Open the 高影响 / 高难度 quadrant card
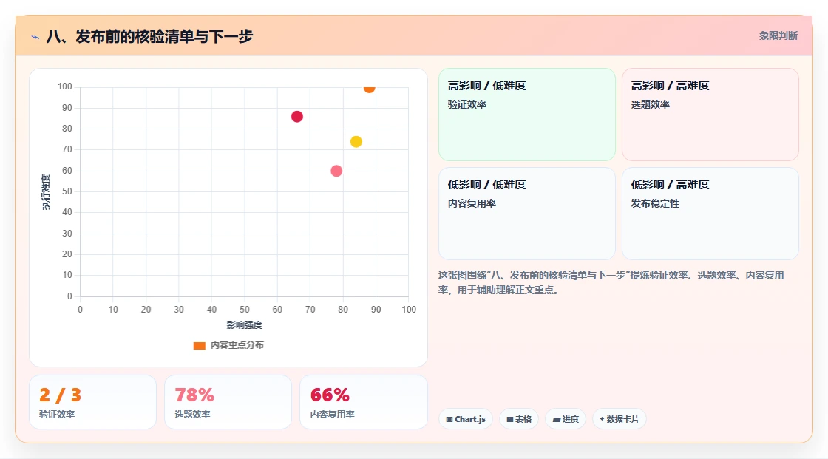828x459 pixels. point(710,114)
